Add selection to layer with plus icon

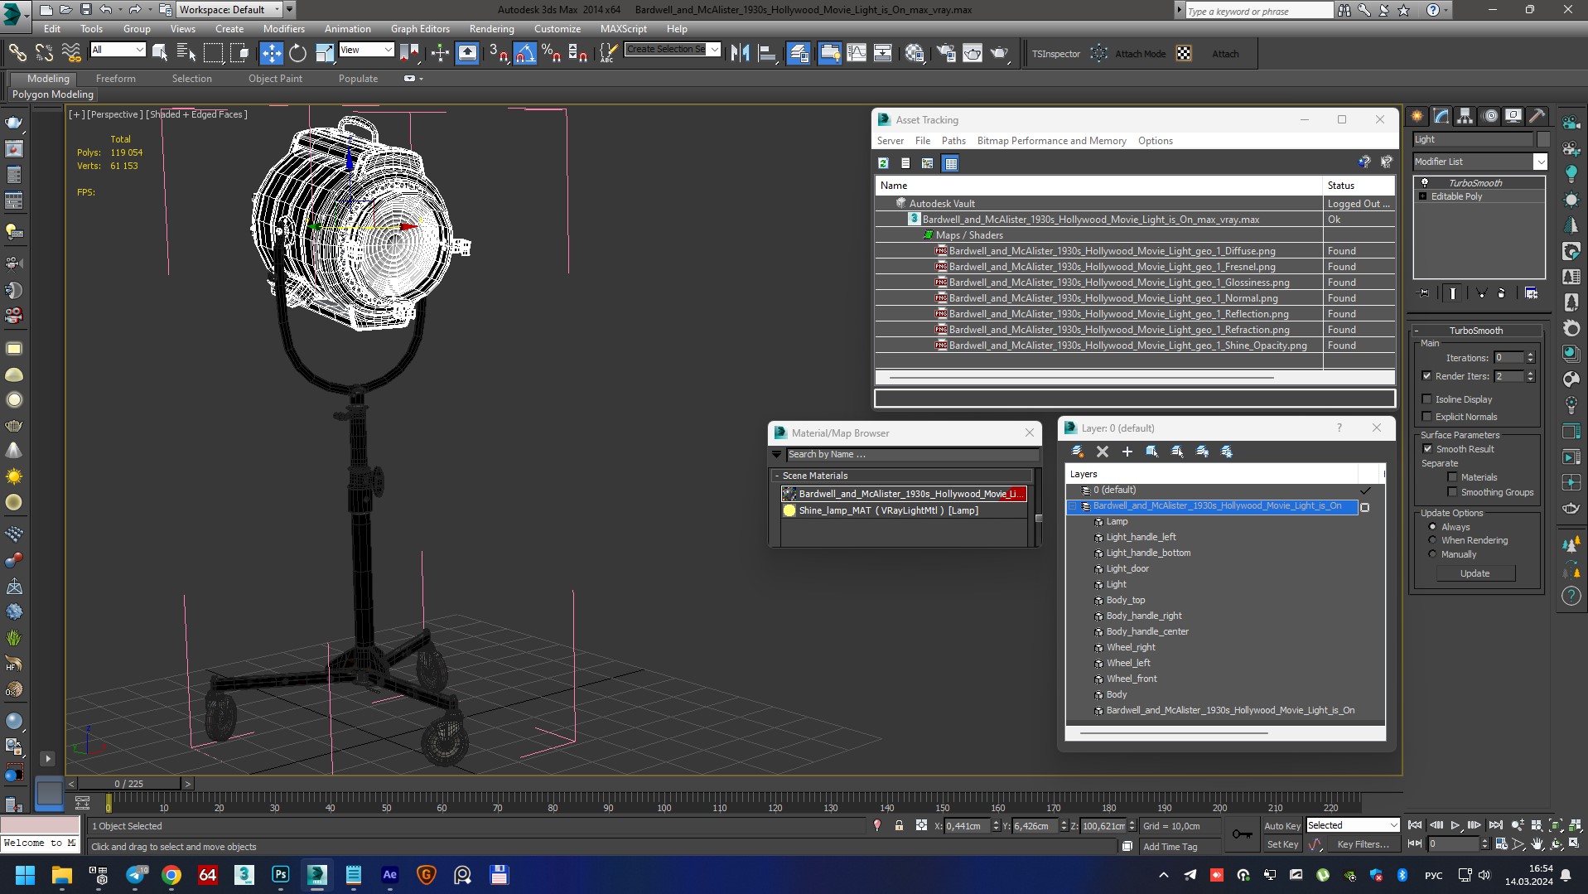(x=1127, y=452)
